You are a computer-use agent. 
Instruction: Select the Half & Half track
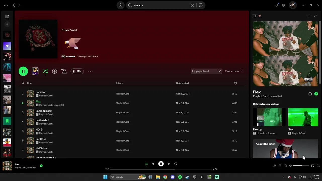(x=132, y=150)
